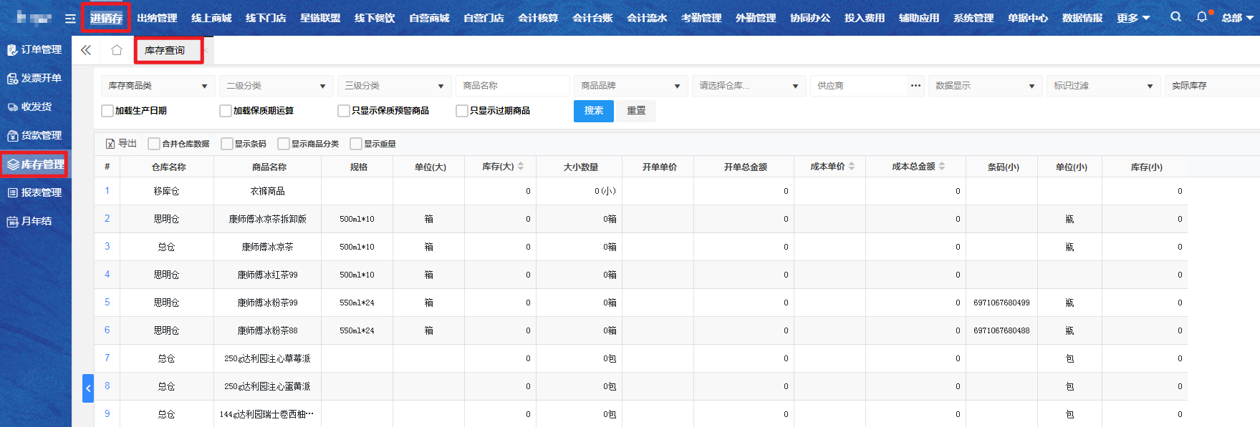The width and height of the screenshot is (1260, 427).
Task: Expand 更多 menu in top navigation
Action: [1132, 18]
